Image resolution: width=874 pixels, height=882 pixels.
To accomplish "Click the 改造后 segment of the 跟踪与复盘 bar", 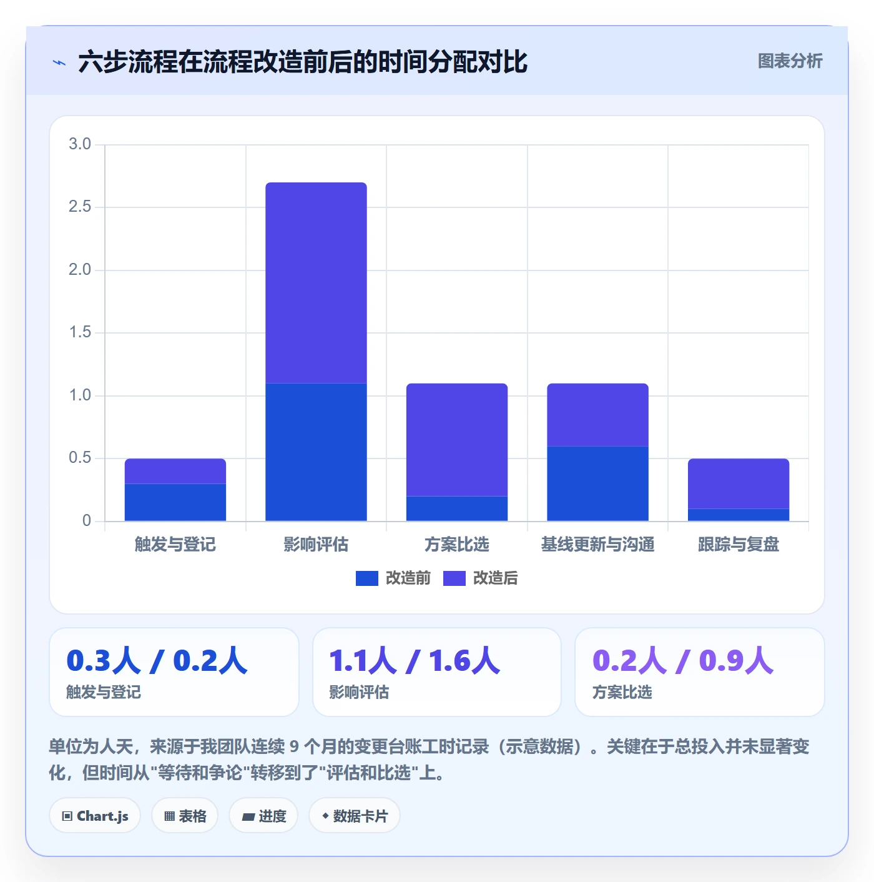I will [x=739, y=483].
